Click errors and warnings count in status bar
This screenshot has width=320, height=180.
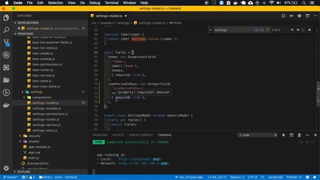coord(28,177)
